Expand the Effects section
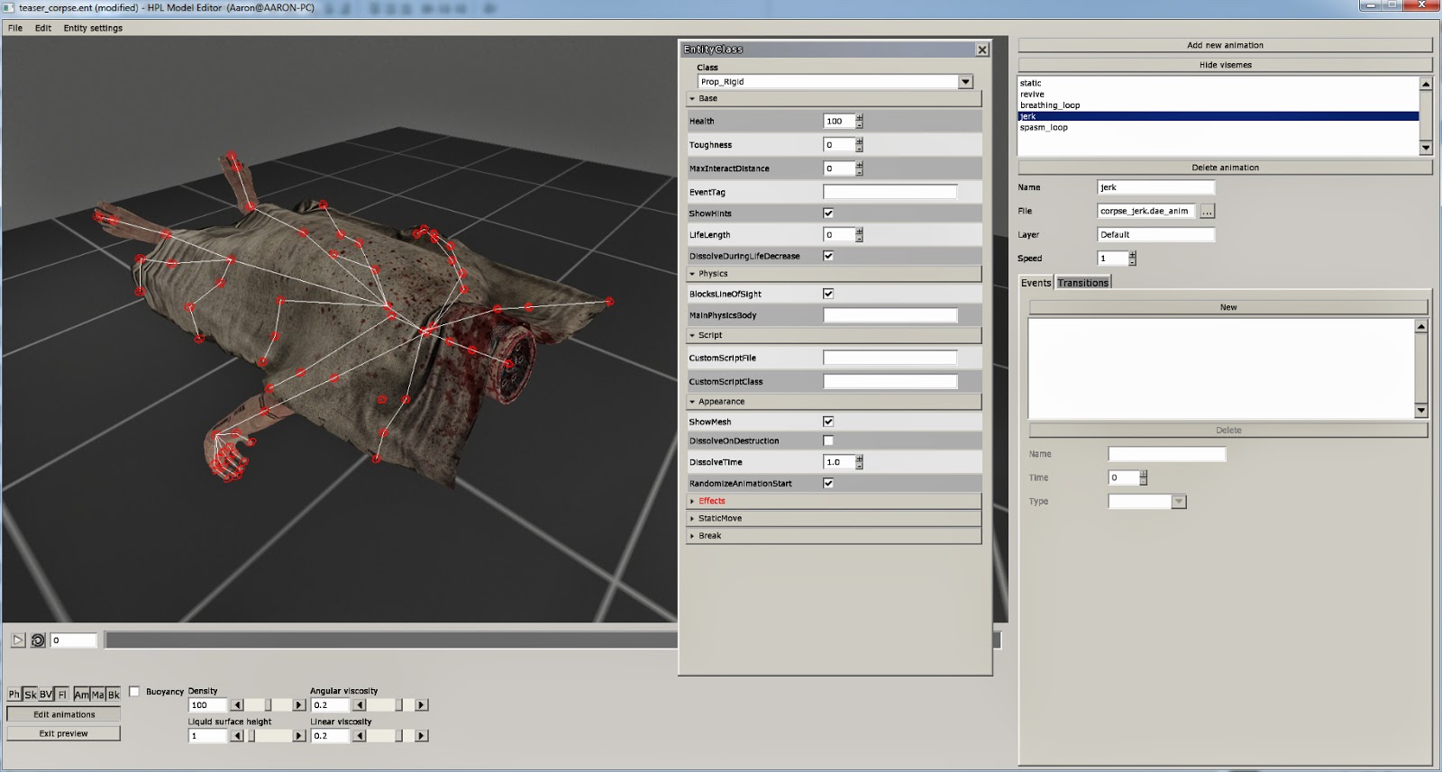This screenshot has height=772, width=1442. (834, 501)
